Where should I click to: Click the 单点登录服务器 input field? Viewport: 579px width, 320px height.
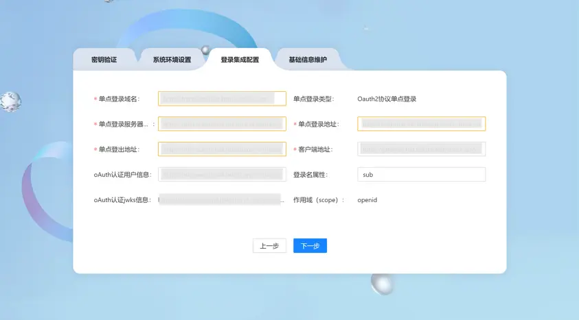[x=222, y=124]
